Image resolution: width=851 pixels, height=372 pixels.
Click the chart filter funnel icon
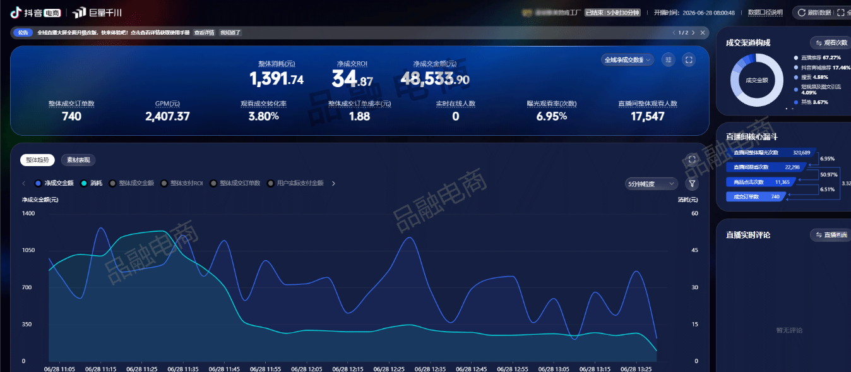[692, 184]
